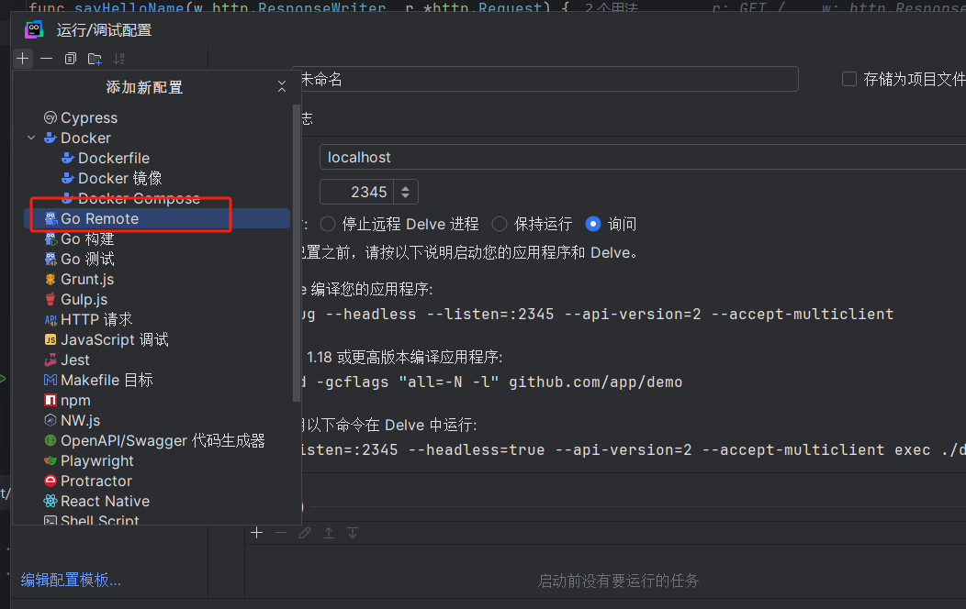This screenshot has width=966, height=609.
Task: Click the move task down arrow icon
Action: click(x=353, y=533)
